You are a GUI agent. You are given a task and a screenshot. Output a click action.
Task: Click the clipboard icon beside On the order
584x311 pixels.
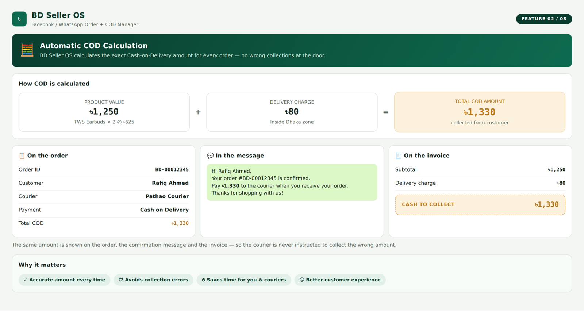coord(22,155)
